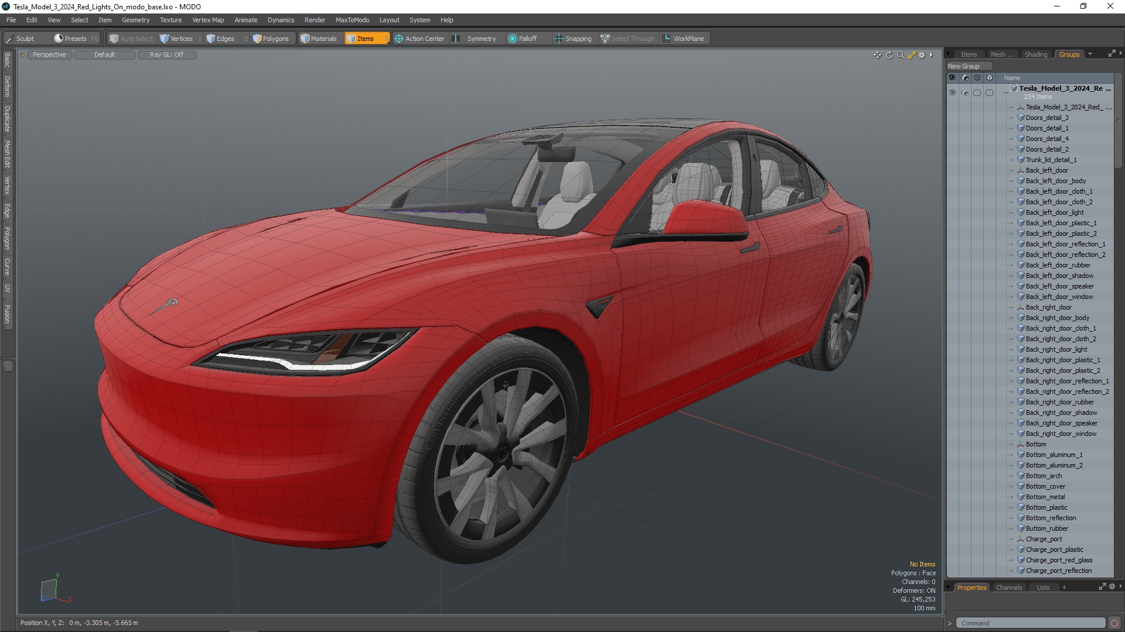1125x632 pixels.
Task: Switch to Channels tab
Action: point(1008,588)
